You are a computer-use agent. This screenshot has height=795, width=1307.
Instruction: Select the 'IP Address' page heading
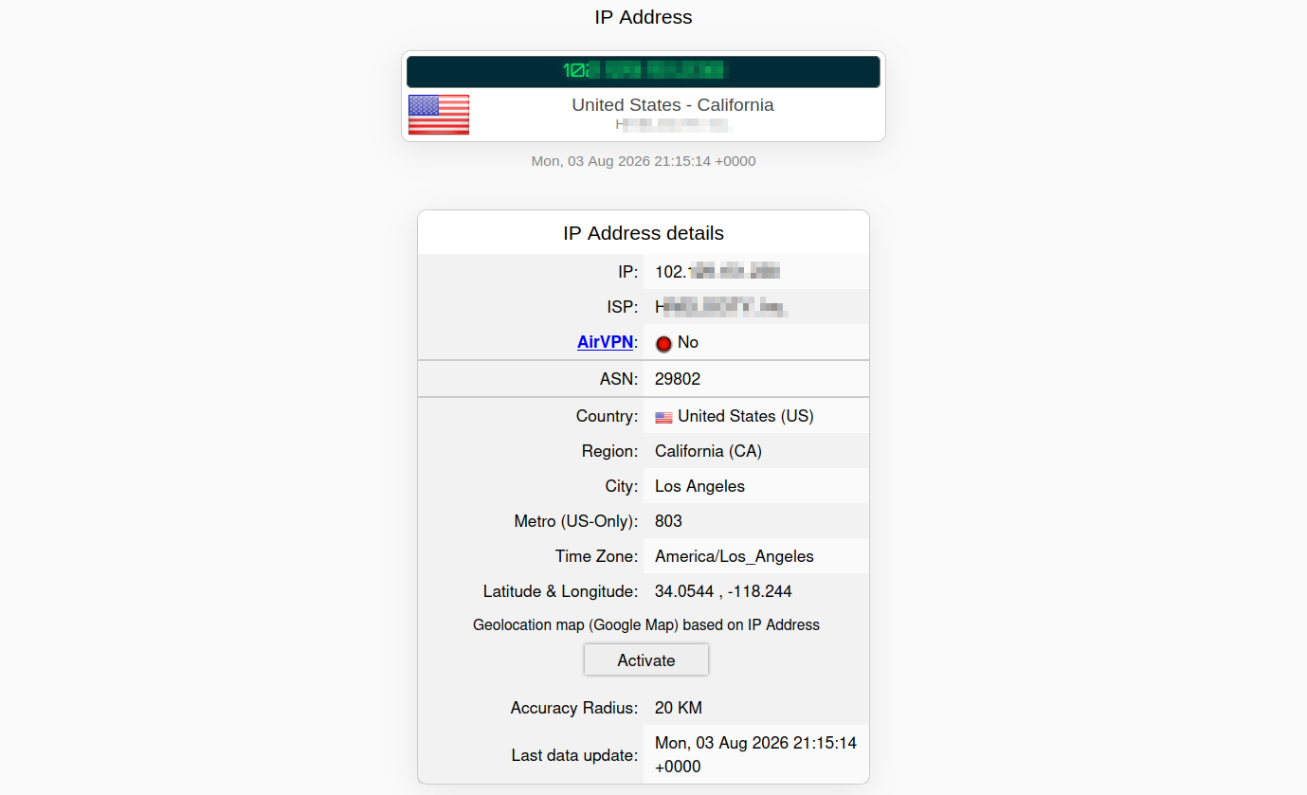tap(644, 17)
